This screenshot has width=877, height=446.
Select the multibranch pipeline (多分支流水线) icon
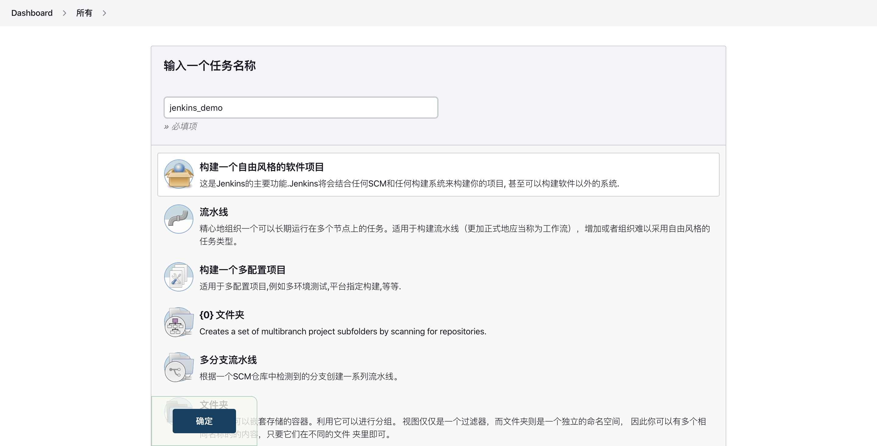click(x=179, y=367)
